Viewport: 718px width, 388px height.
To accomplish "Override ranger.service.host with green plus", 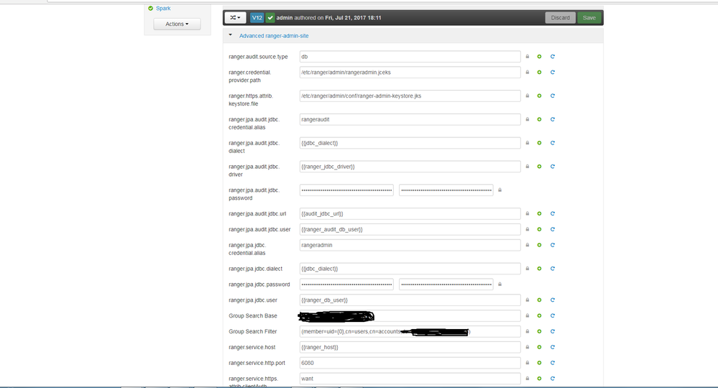I will (540, 347).
